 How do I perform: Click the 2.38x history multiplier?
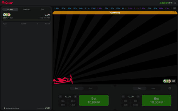pyautogui.click(x=167, y=8)
